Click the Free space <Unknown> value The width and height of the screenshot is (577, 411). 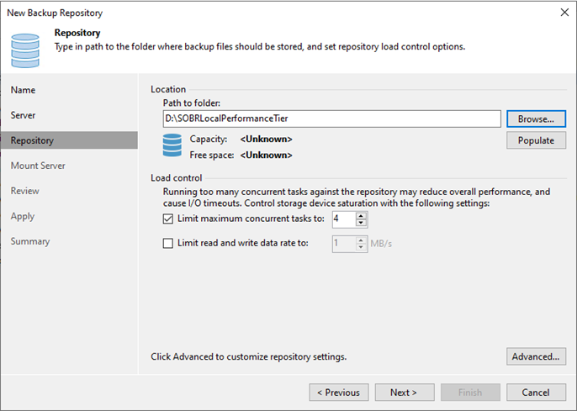pos(266,155)
